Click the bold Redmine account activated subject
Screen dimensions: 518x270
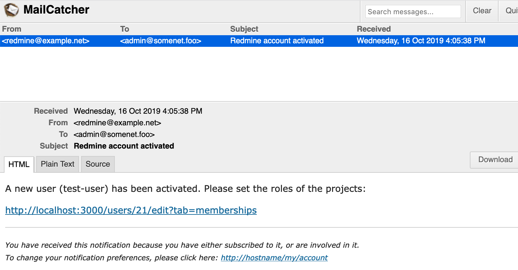click(x=124, y=146)
